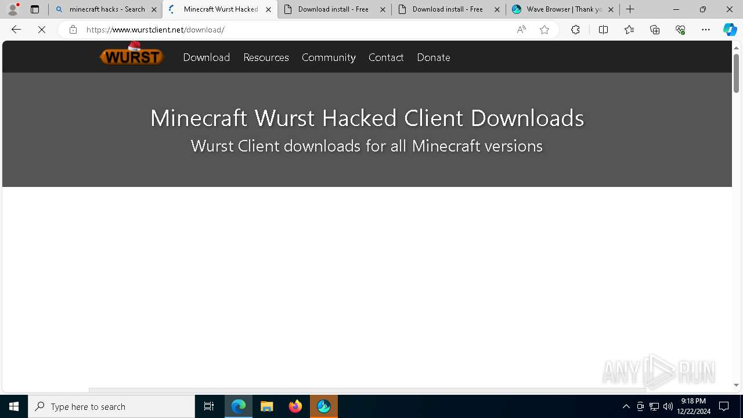Viewport: 743px width, 418px height.
Task: Open Tab actions menu icon
Action: coord(35,9)
